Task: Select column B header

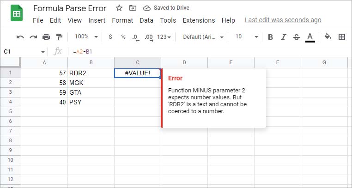Action: [91, 63]
